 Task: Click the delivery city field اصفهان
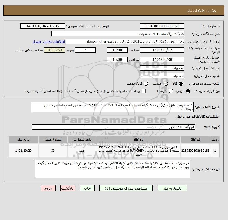click(x=162, y=76)
